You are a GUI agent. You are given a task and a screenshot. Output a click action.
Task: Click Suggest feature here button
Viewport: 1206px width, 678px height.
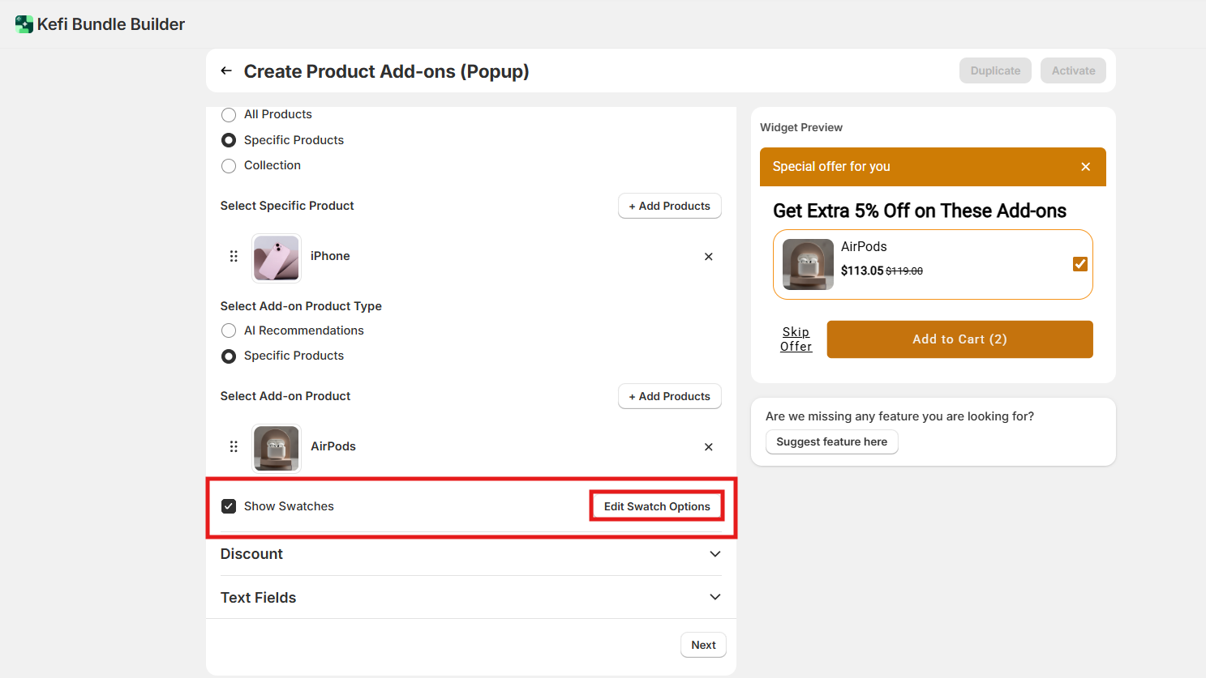(831, 442)
